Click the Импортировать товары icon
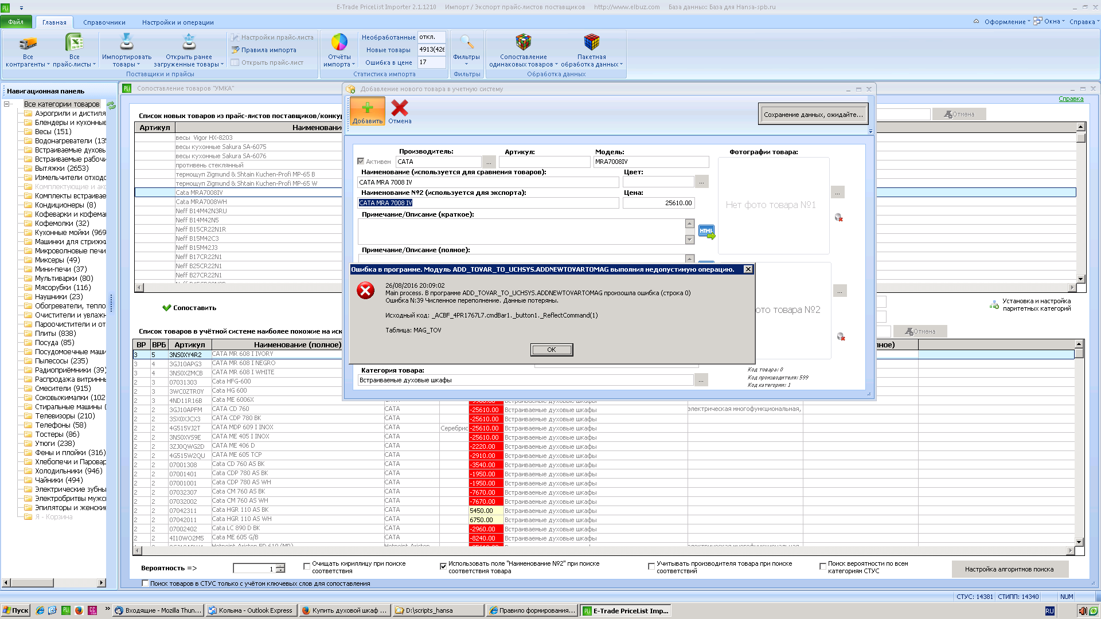The image size is (1101, 619). (x=126, y=42)
